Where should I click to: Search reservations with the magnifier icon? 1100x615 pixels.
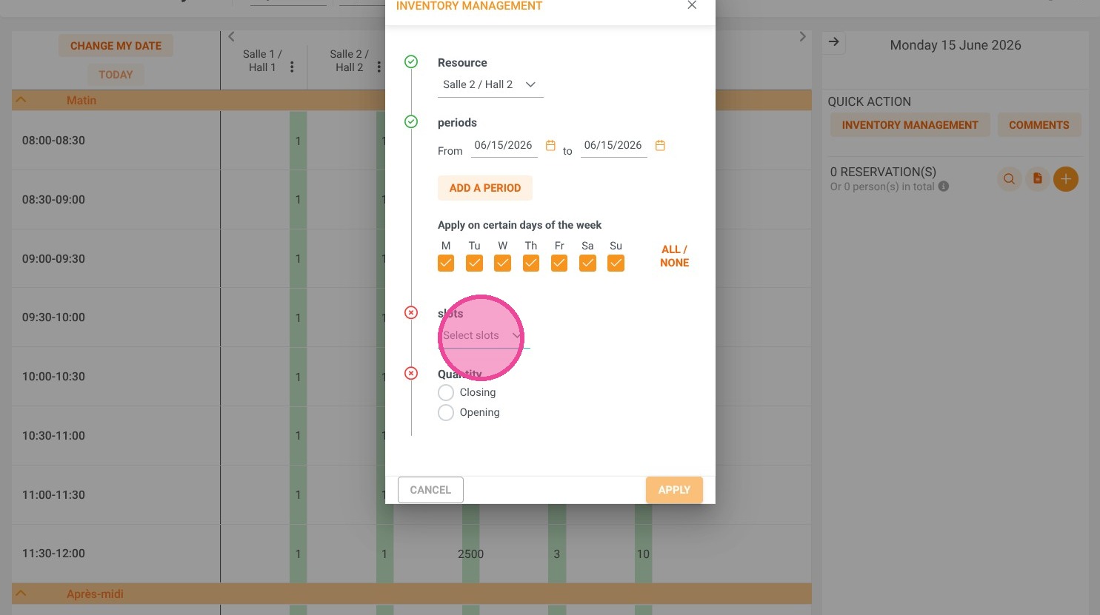click(x=1009, y=179)
